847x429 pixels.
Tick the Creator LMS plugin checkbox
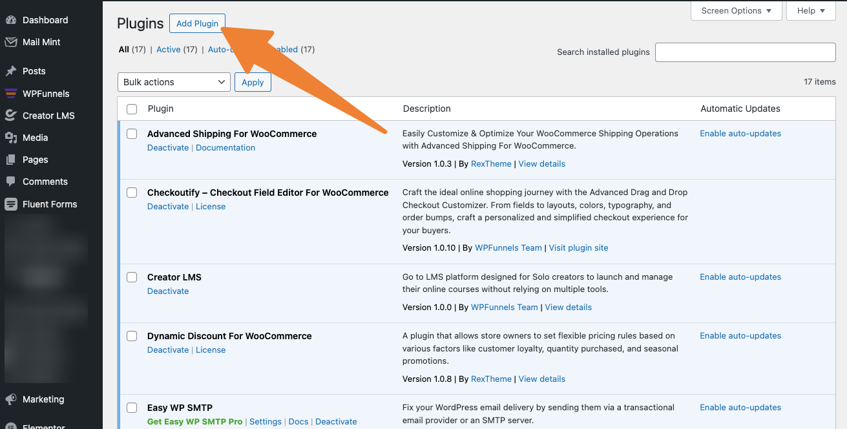tap(132, 277)
